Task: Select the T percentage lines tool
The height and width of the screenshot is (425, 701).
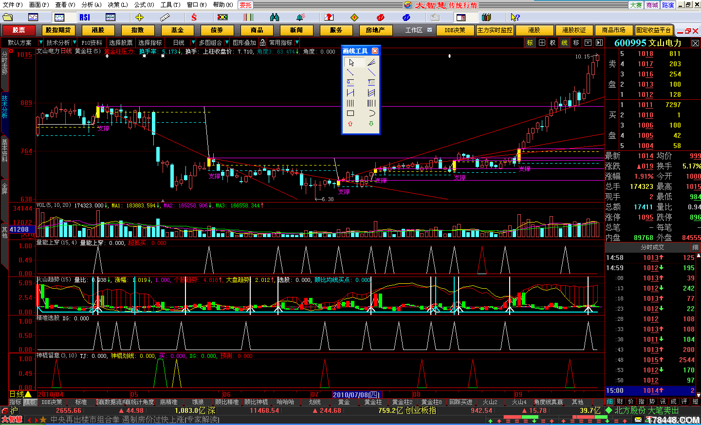Action: [371, 83]
